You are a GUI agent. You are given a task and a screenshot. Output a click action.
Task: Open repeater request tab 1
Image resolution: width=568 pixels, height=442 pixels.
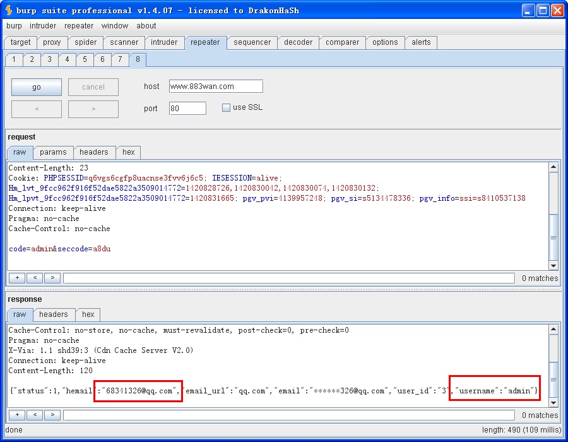point(14,59)
